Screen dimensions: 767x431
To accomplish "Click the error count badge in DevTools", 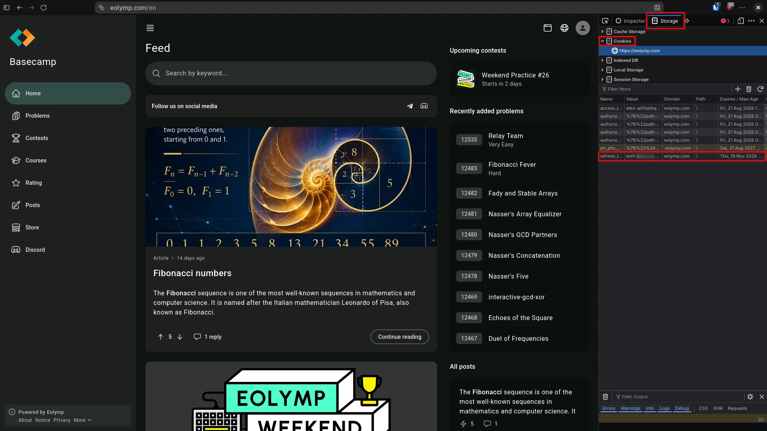I will click(725, 21).
